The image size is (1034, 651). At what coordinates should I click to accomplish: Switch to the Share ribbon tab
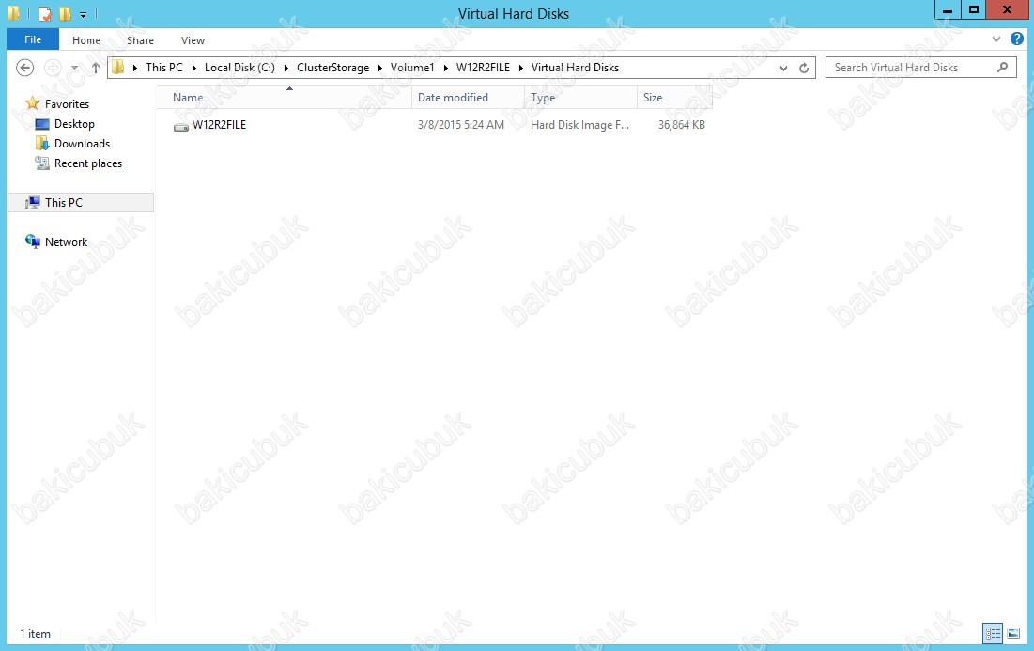click(141, 40)
